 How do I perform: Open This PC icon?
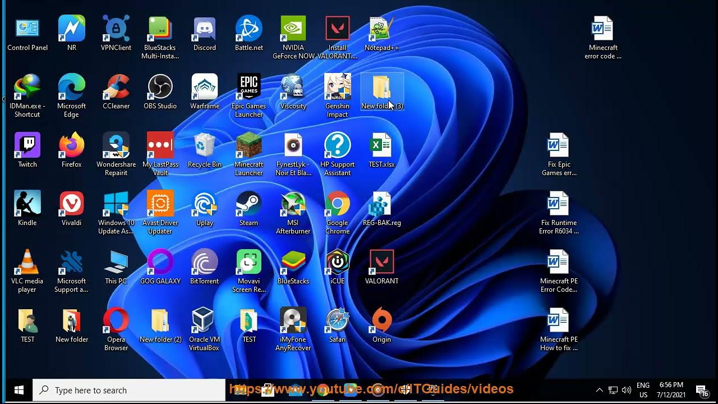point(116,267)
